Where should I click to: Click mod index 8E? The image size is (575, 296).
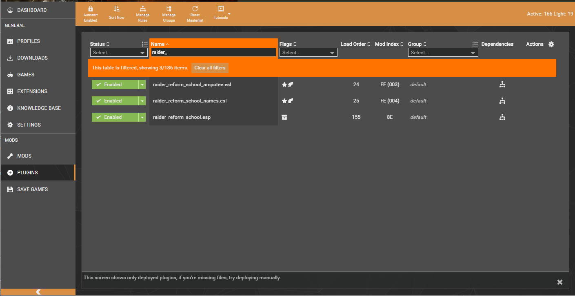390,117
